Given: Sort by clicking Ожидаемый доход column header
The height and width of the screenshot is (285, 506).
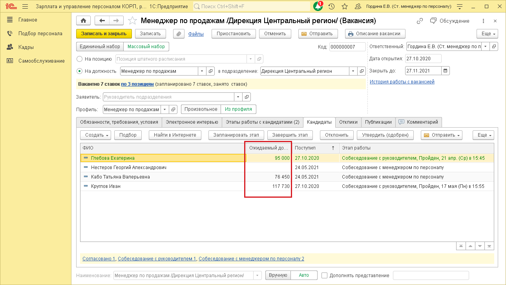Looking at the screenshot, I should pos(269,148).
